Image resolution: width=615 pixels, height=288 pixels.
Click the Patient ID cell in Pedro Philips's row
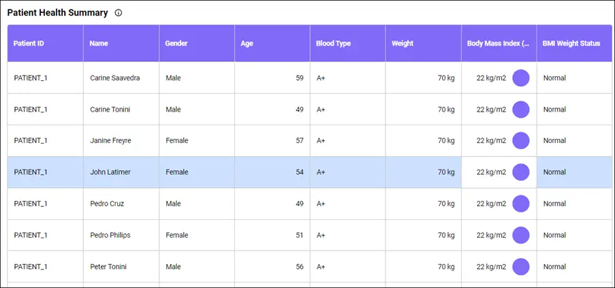(46, 235)
